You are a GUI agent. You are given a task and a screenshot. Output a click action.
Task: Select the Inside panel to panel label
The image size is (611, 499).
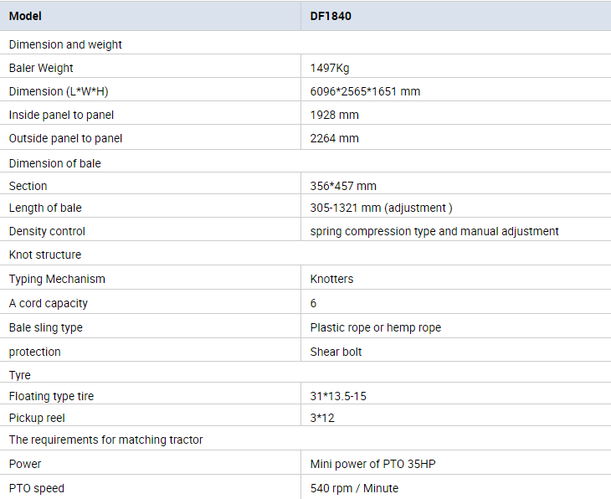(x=61, y=115)
